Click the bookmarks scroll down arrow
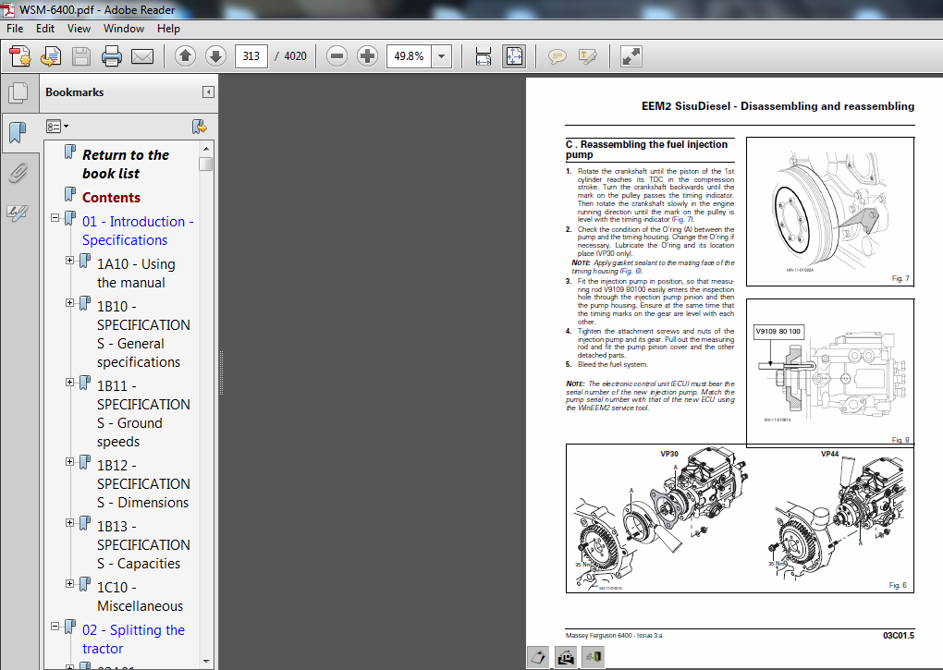 [x=205, y=662]
